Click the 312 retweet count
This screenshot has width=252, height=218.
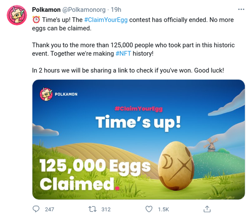(x=106, y=209)
